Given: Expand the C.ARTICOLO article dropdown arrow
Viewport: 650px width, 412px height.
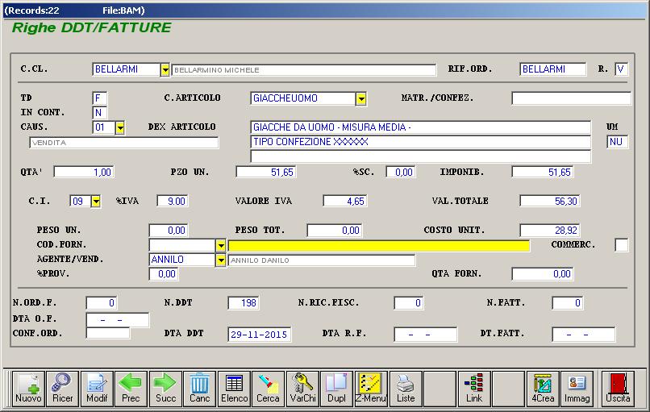Looking at the screenshot, I should (x=361, y=98).
